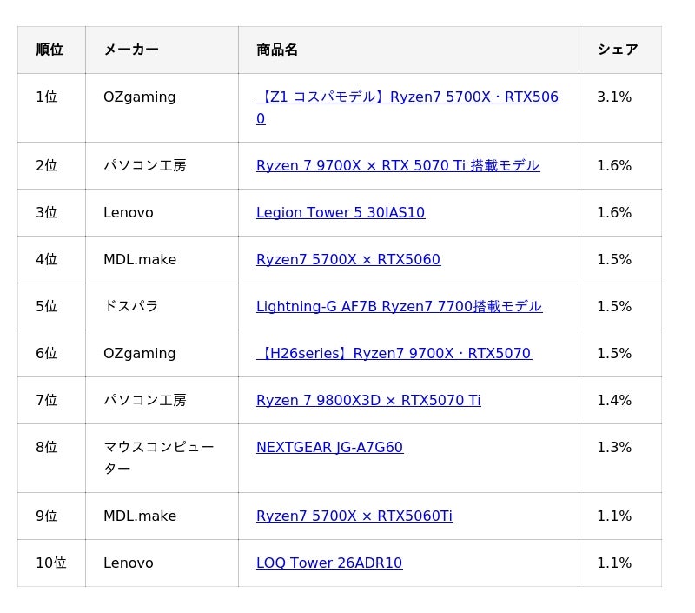The height and width of the screenshot is (613, 695).
Task: Click the H26series Ryzen7 9700X link
Action: (x=394, y=354)
